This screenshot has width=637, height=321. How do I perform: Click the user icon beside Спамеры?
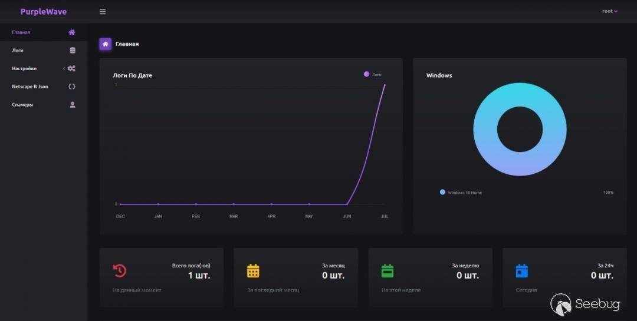[x=73, y=105]
